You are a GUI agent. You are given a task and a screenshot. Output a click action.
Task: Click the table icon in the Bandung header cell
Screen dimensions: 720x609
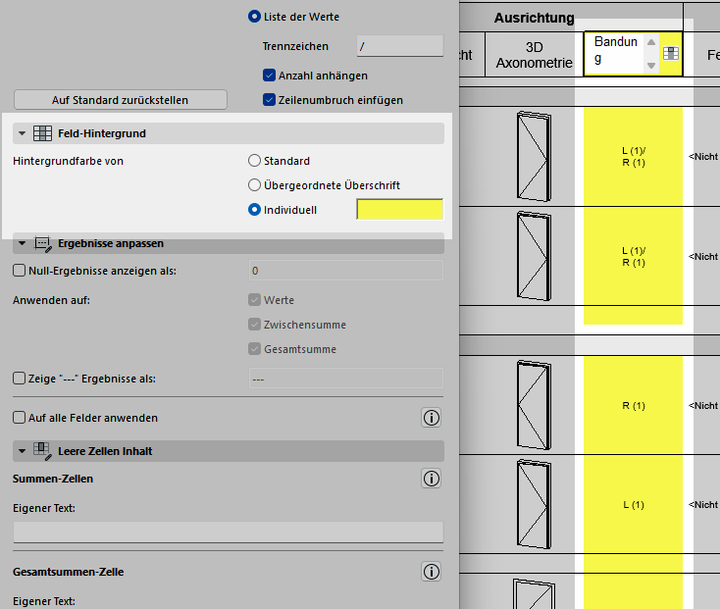pyautogui.click(x=670, y=54)
